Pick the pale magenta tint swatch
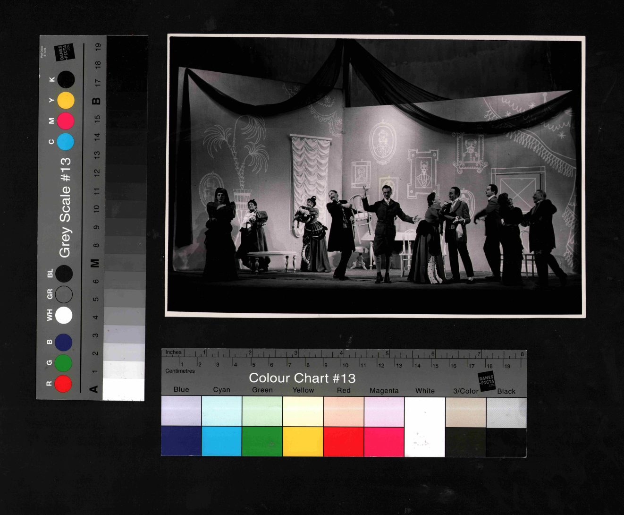The height and width of the screenshot is (515, 624). click(x=384, y=412)
